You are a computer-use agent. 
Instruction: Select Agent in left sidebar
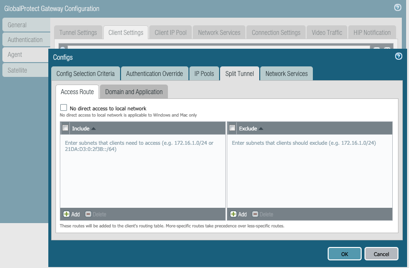click(x=25, y=54)
